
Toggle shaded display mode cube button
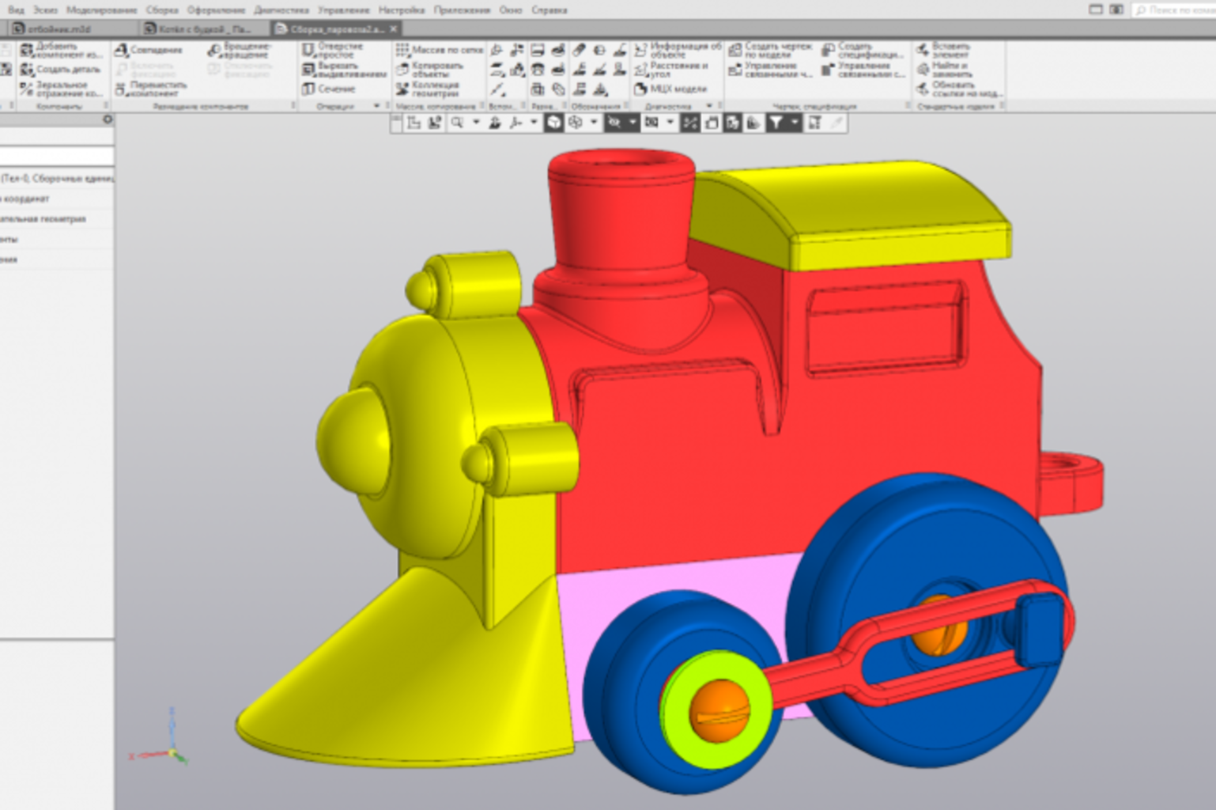554,123
